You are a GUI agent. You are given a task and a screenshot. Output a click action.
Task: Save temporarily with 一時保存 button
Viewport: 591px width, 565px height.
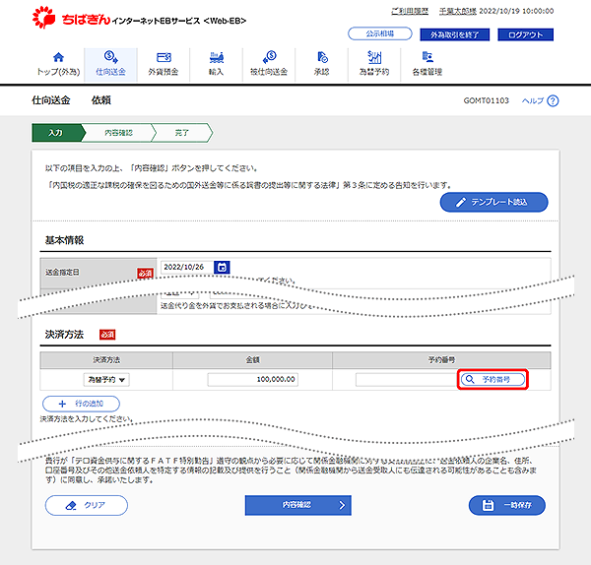[507, 505]
